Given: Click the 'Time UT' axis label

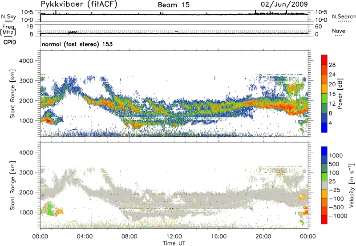Looking at the screenshot, I should coord(174,243).
